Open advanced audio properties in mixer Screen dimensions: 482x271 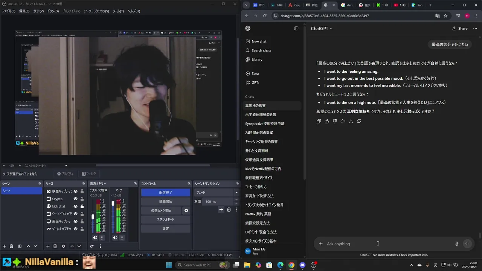coord(92,246)
